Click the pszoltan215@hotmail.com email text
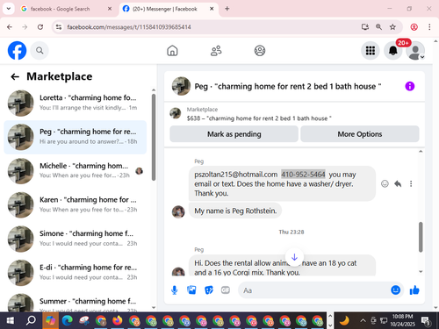Image resolution: width=439 pixels, height=329 pixels. (x=236, y=175)
